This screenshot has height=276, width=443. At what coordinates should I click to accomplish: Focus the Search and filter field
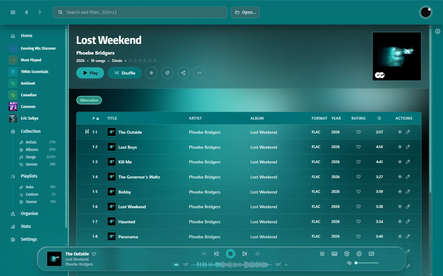[x=140, y=12]
